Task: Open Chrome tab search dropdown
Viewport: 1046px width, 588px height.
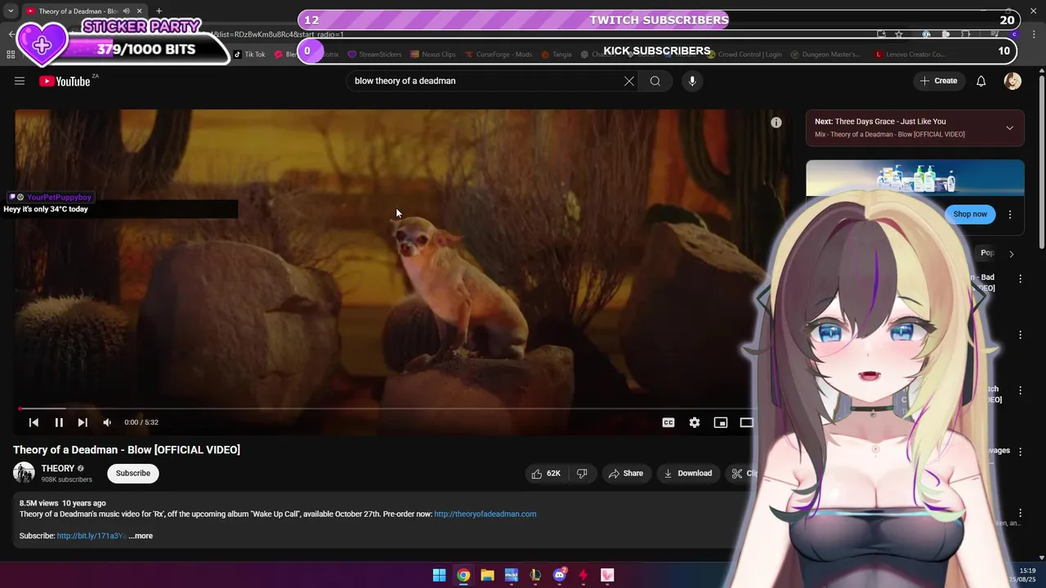Action: (11, 11)
